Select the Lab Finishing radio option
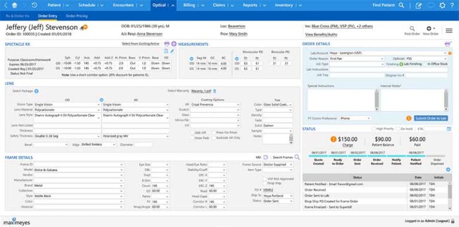Image resolution: width=459 pixels, height=227 pixels. click(402, 64)
